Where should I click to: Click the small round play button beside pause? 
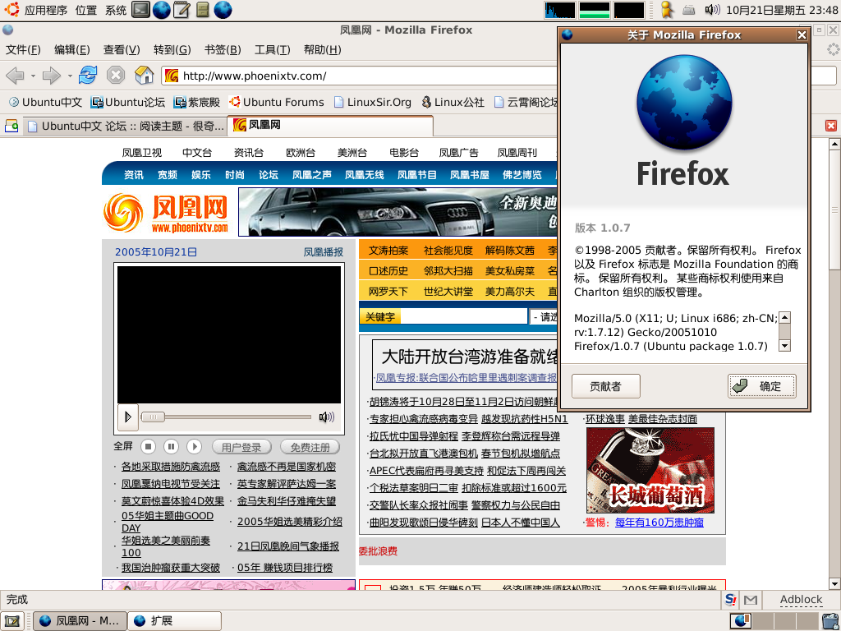click(194, 446)
